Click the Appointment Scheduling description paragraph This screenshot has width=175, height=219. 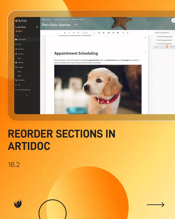click(x=97, y=62)
